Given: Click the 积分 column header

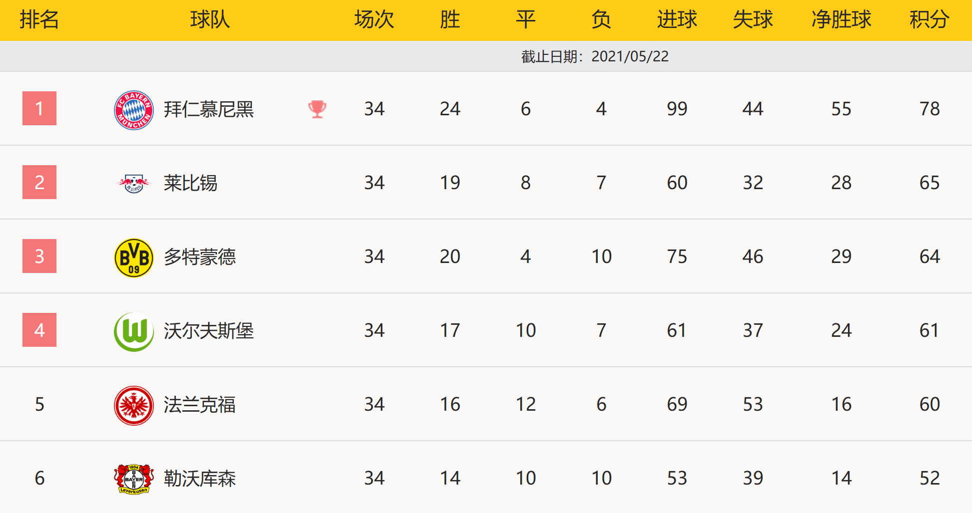Looking at the screenshot, I should [x=929, y=20].
